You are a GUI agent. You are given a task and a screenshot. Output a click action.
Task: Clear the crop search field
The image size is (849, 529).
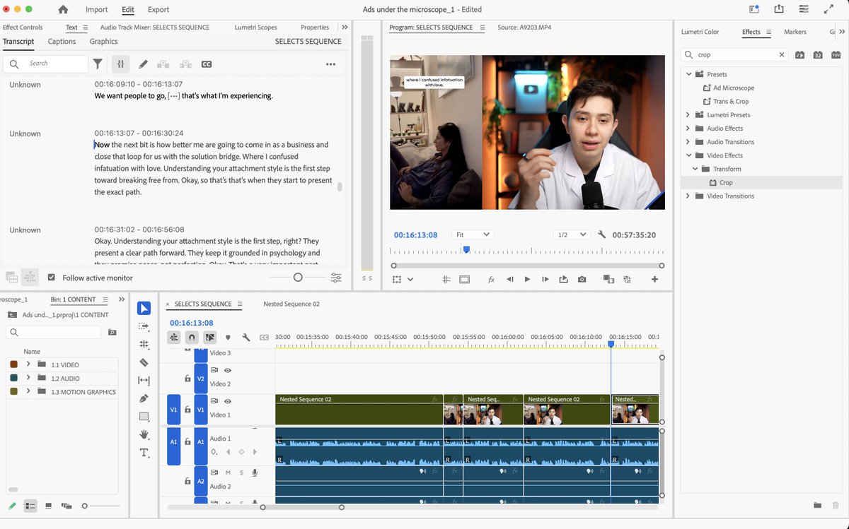782,54
